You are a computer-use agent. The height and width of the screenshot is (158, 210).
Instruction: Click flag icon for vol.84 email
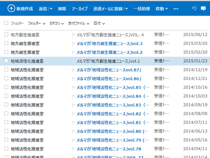pyautogui.click(x=74, y=96)
